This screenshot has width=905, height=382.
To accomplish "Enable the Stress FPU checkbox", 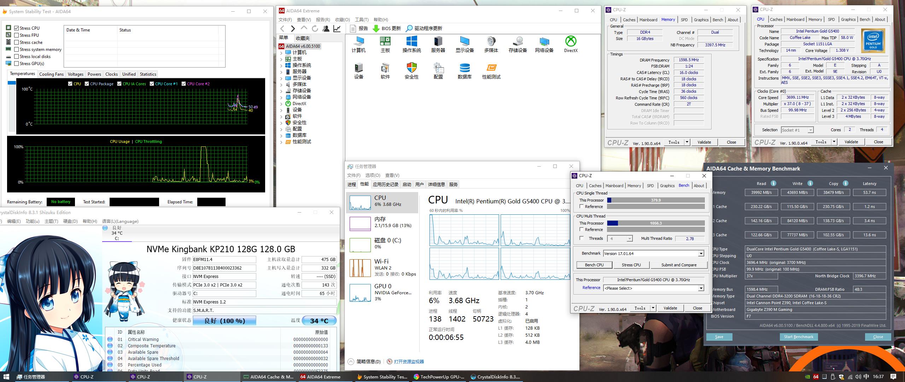I will coord(17,35).
